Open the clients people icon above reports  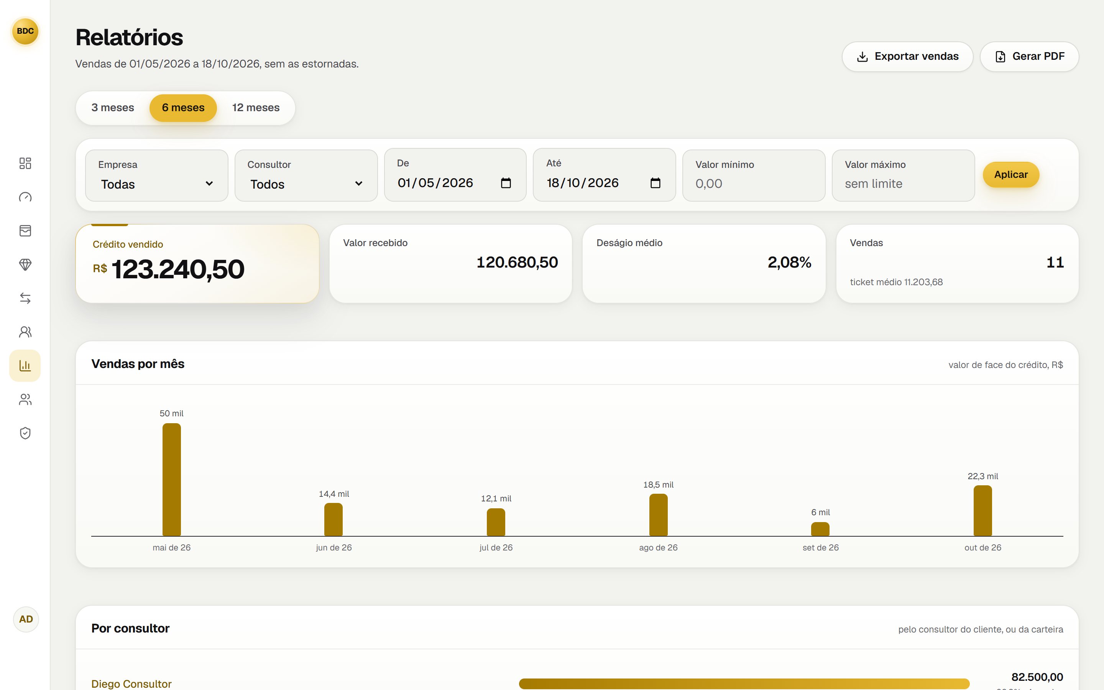[25, 332]
